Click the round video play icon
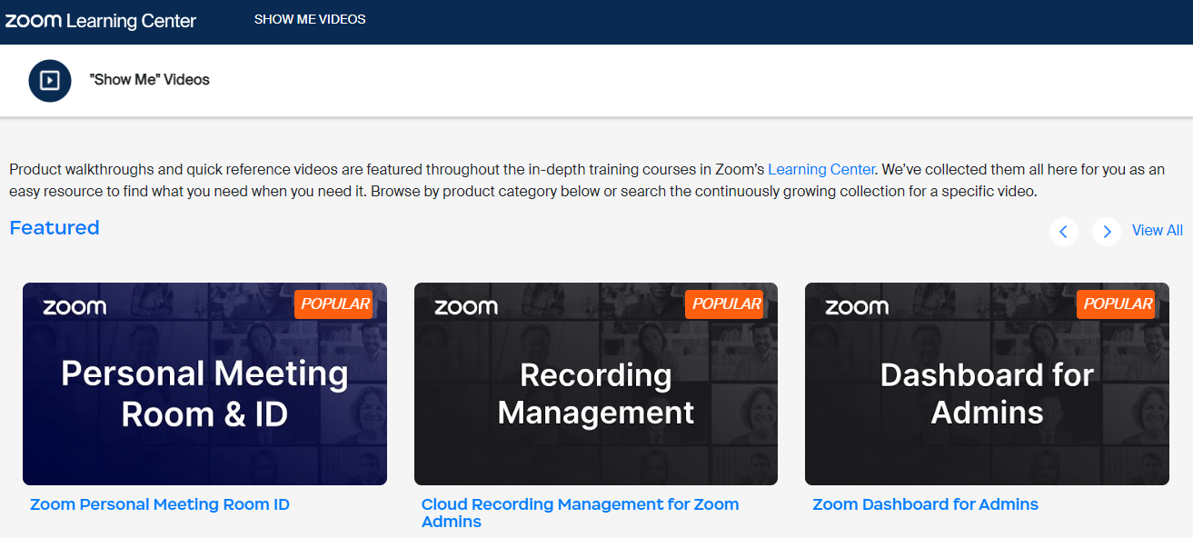 point(50,81)
